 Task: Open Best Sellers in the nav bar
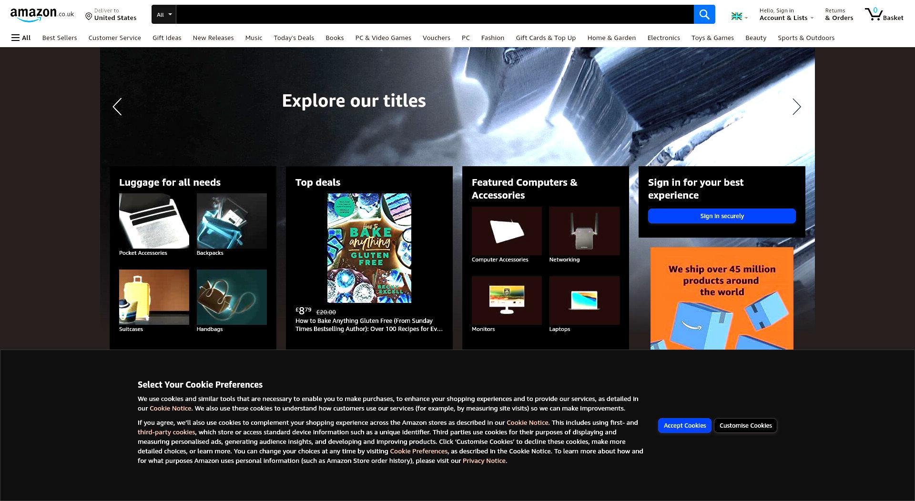(60, 38)
